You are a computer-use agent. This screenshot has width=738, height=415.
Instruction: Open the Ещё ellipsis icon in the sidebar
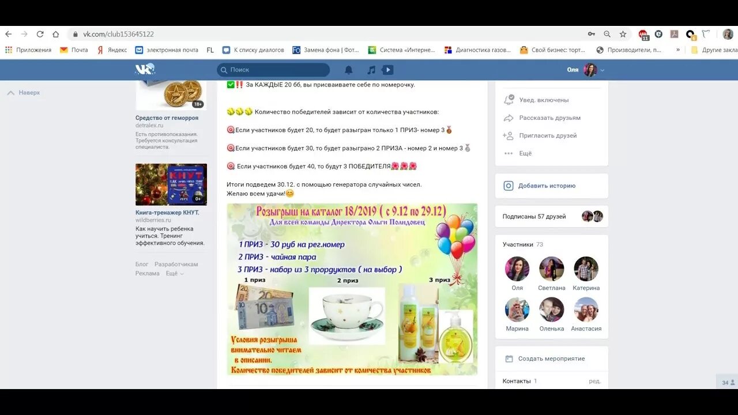[x=509, y=153]
